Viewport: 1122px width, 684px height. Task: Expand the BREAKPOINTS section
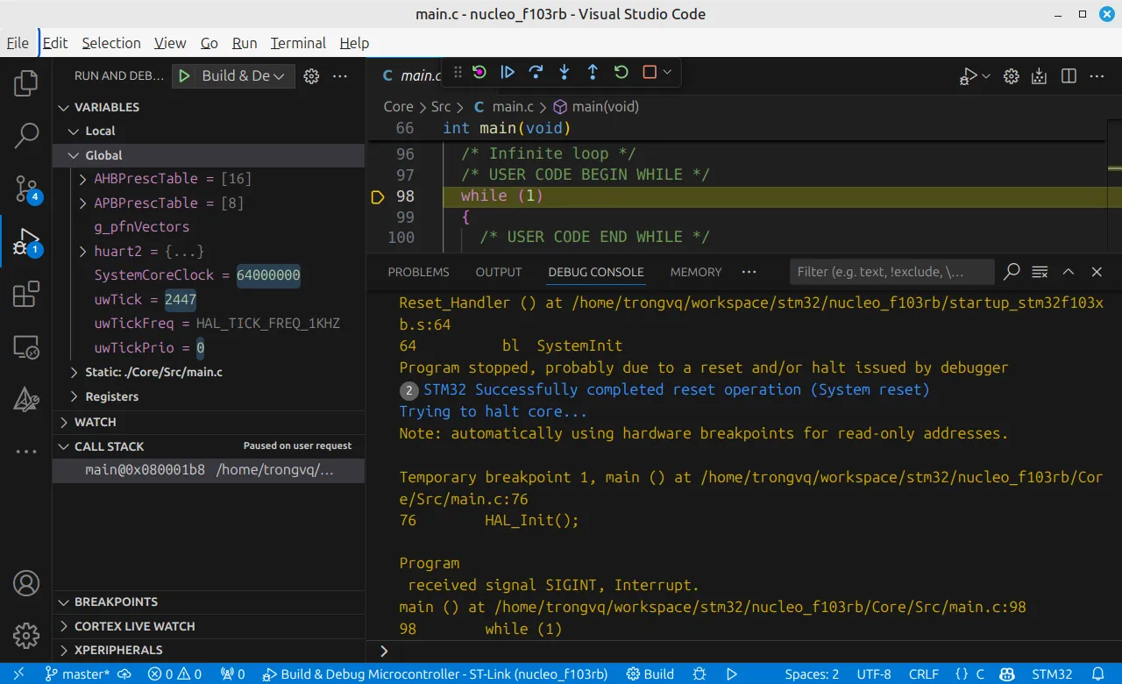[209, 602]
